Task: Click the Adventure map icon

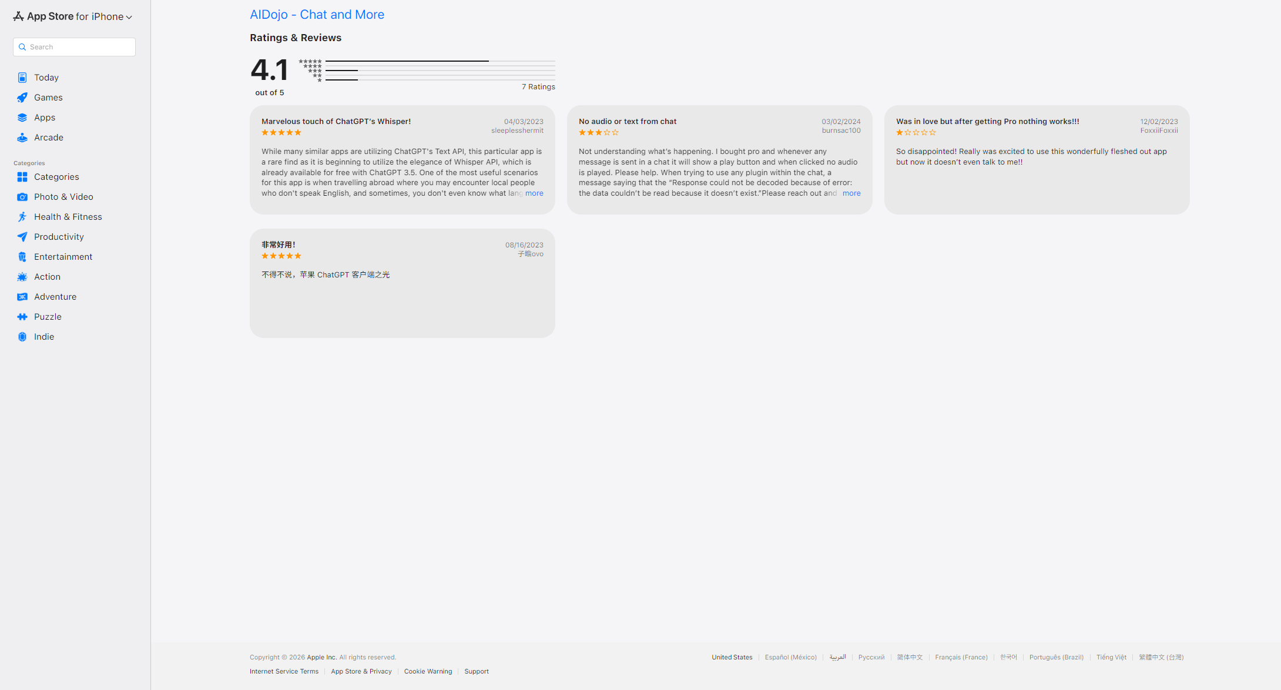Action: 22,297
